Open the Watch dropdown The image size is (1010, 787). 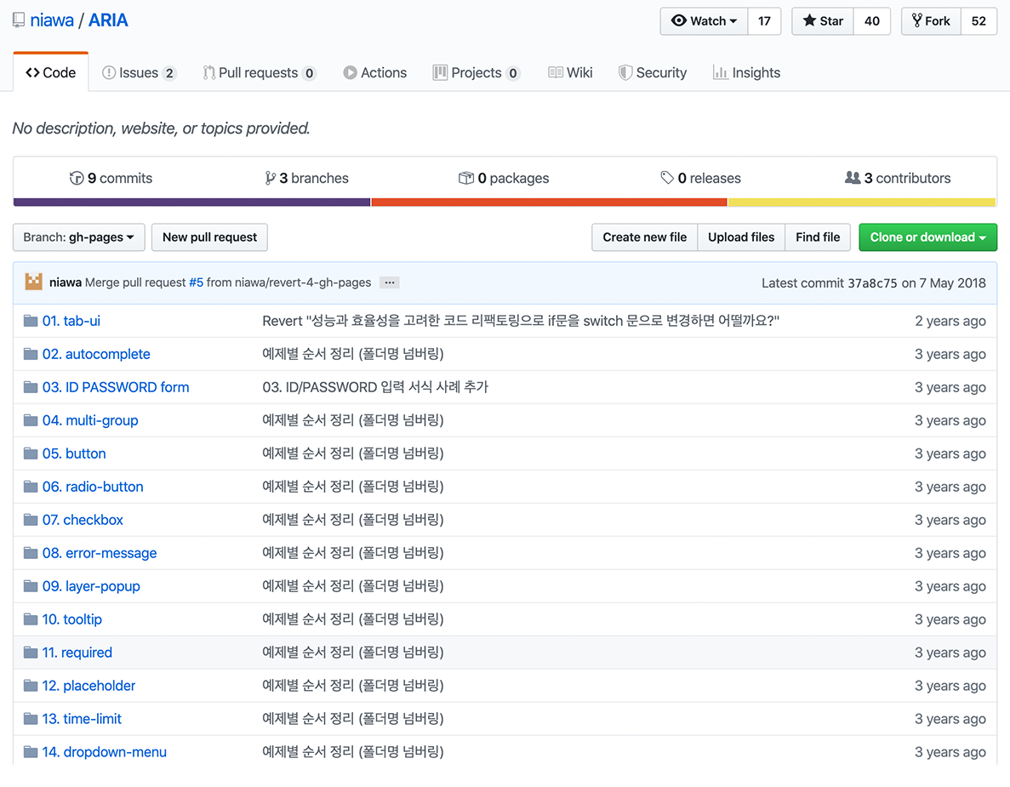(704, 21)
